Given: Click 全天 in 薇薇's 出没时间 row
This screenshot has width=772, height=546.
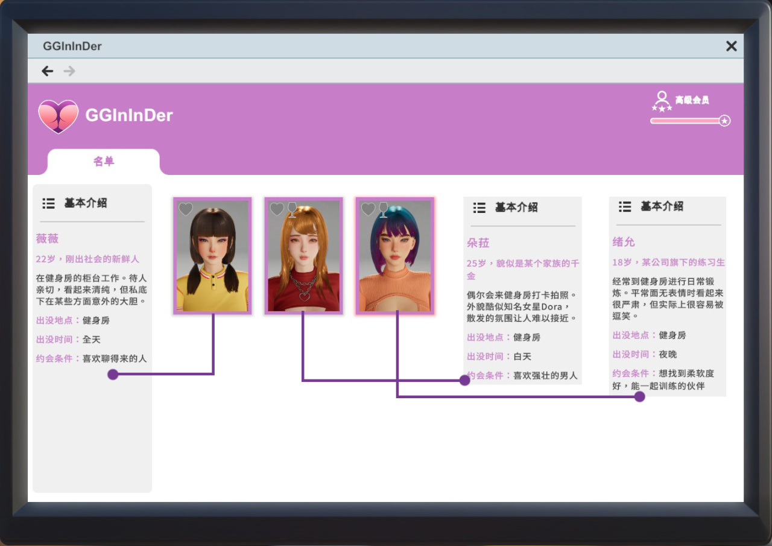Looking at the screenshot, I should tap(92, 340).
